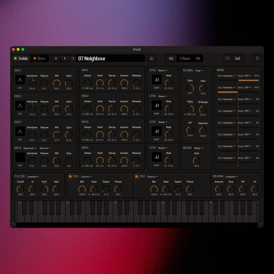
Task: Shuffle to a random preset
Action: tap(73, 58)
